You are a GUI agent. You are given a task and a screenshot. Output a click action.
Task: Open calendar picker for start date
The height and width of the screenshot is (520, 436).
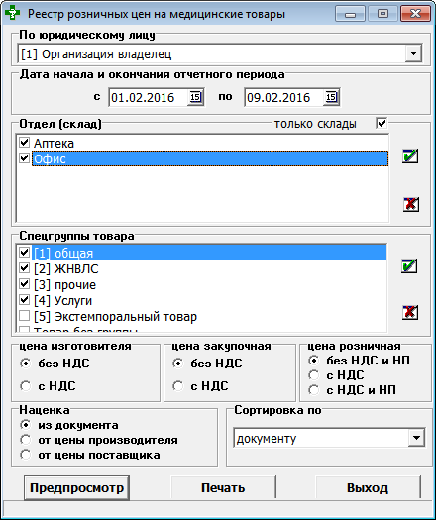(x=195, y=97)
